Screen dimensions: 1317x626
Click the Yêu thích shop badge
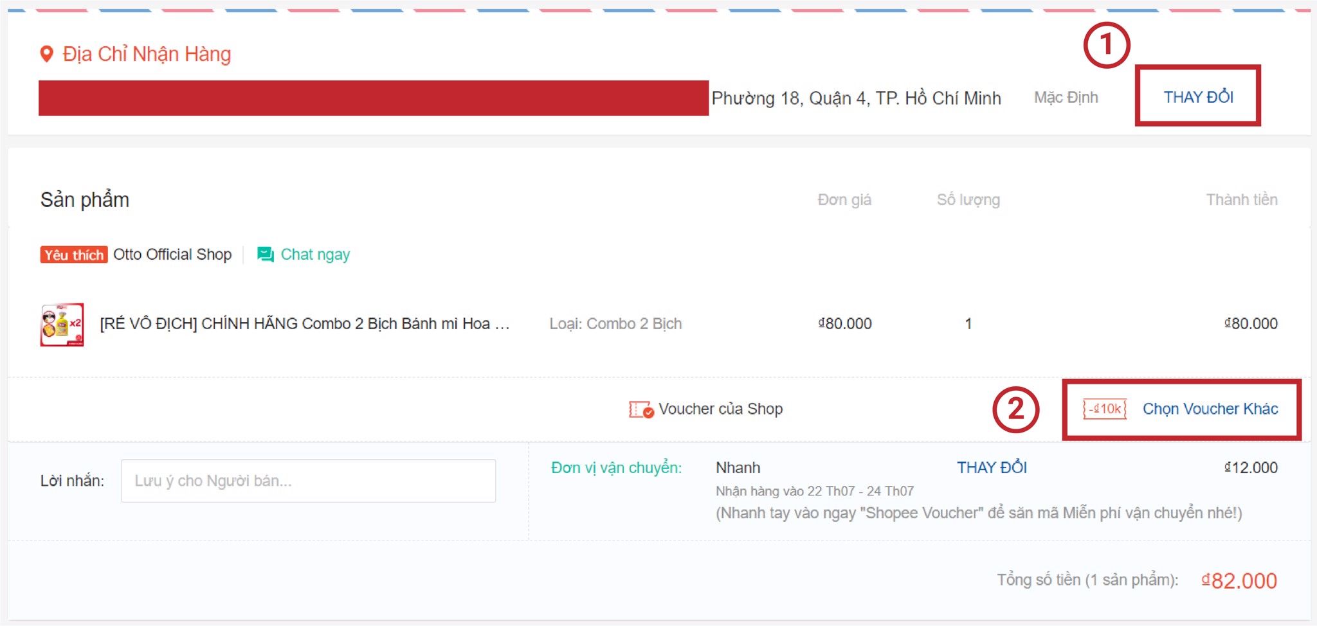[x=74, y=255]
